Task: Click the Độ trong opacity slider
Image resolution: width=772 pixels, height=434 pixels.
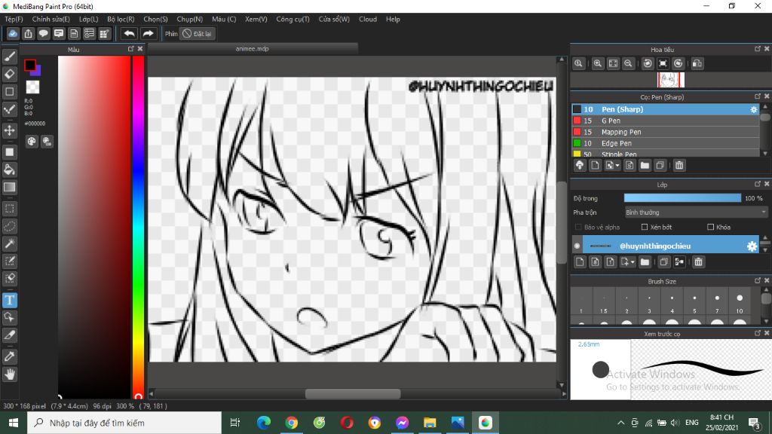Action: click(x=682, y=198)
